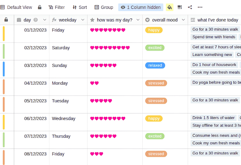Click the stressed mood tag on Monday's row
The image size is (241, 165).
click(156, 83)
